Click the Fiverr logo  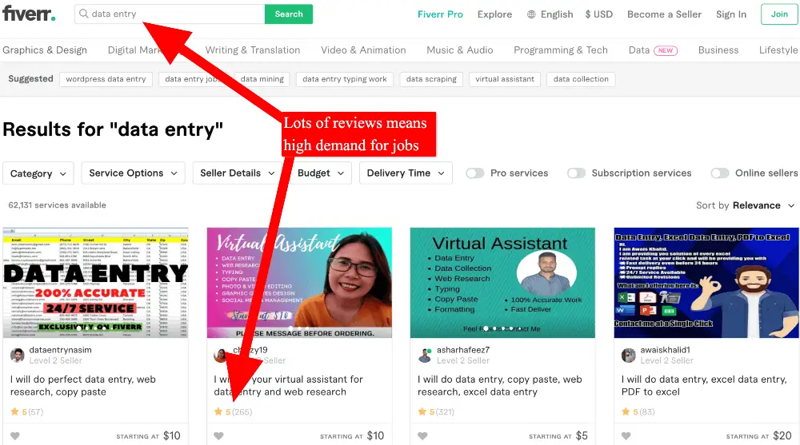[29, 14]
